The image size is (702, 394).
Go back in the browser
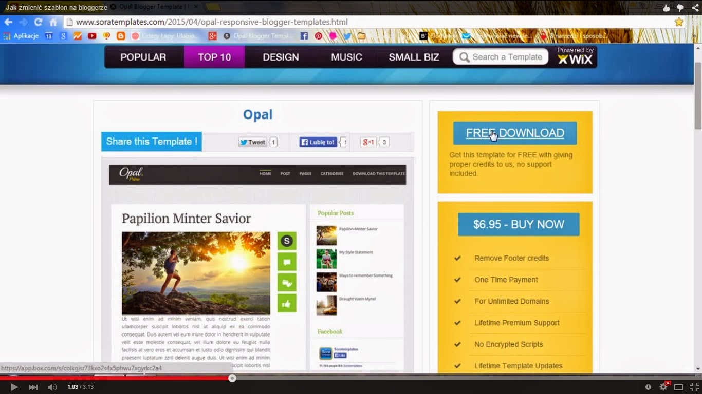(8, 22)
